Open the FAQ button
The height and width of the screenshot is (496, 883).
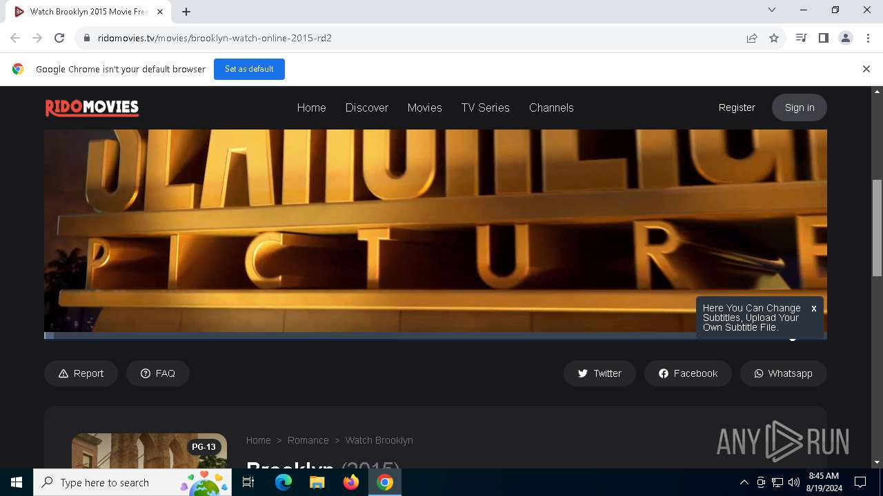click(158, 373)
